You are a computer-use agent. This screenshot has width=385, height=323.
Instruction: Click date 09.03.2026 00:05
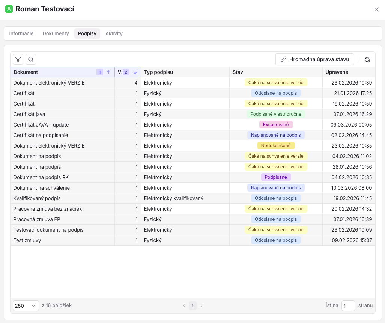[x=351, y=125]
